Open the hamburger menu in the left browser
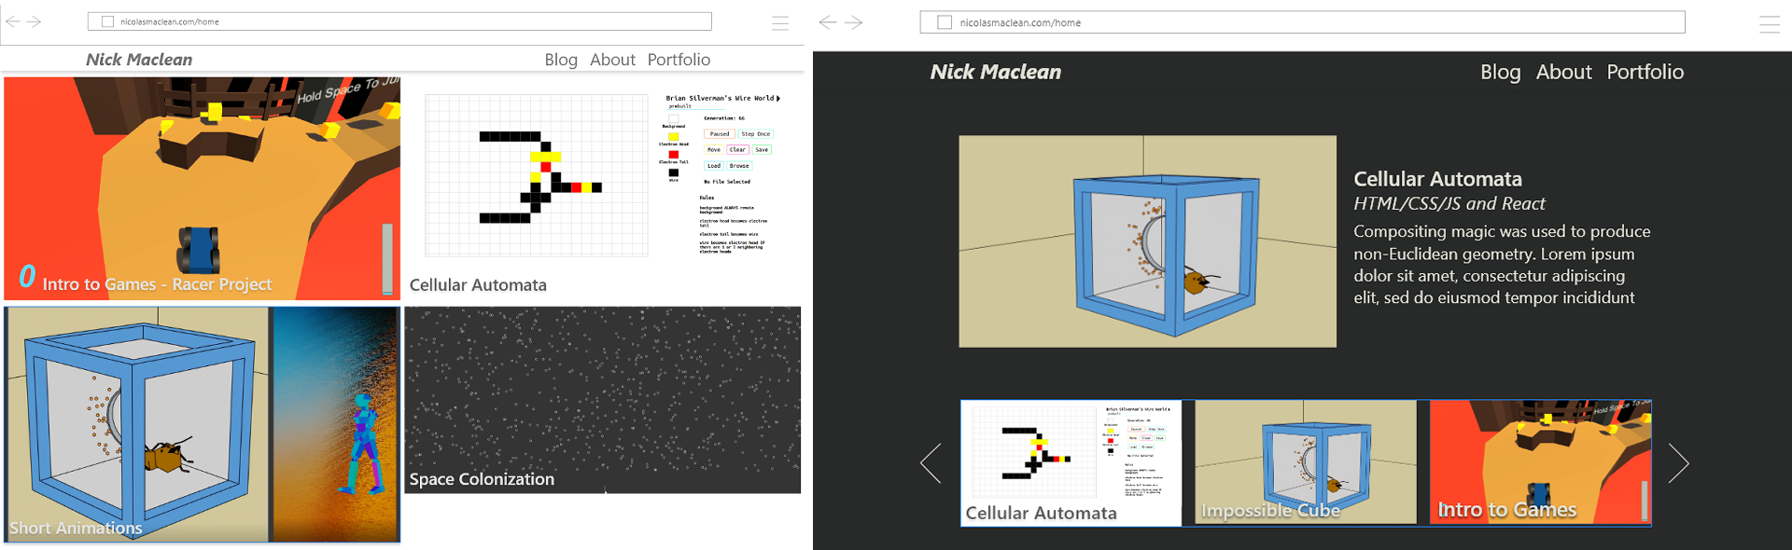Image resolution: width=1792 pixels, height=550 pixels. click(x=780, y=22)
